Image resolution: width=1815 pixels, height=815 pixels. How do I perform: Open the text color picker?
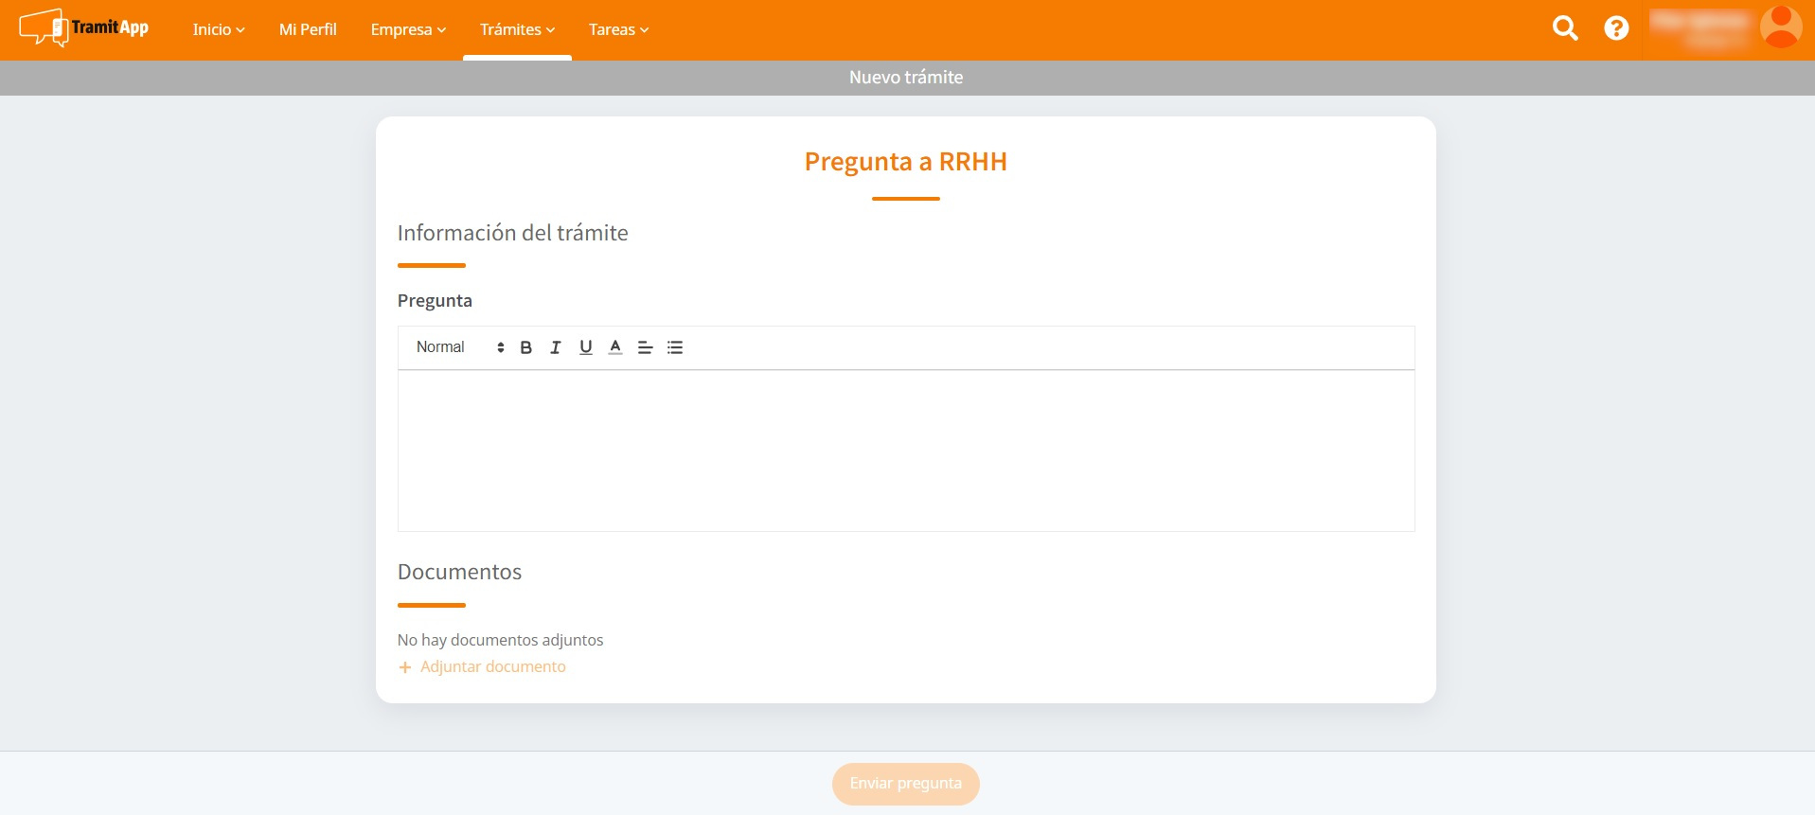point(615,347)
